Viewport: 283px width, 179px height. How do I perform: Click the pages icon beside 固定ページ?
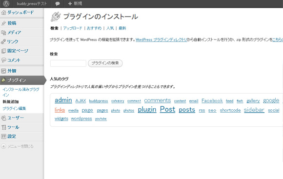click(3, 51)
